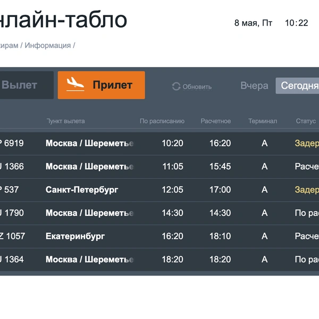Click the Пункт вылета column header
The height and width of the screenshot is (319, 319).
(65, 121)
